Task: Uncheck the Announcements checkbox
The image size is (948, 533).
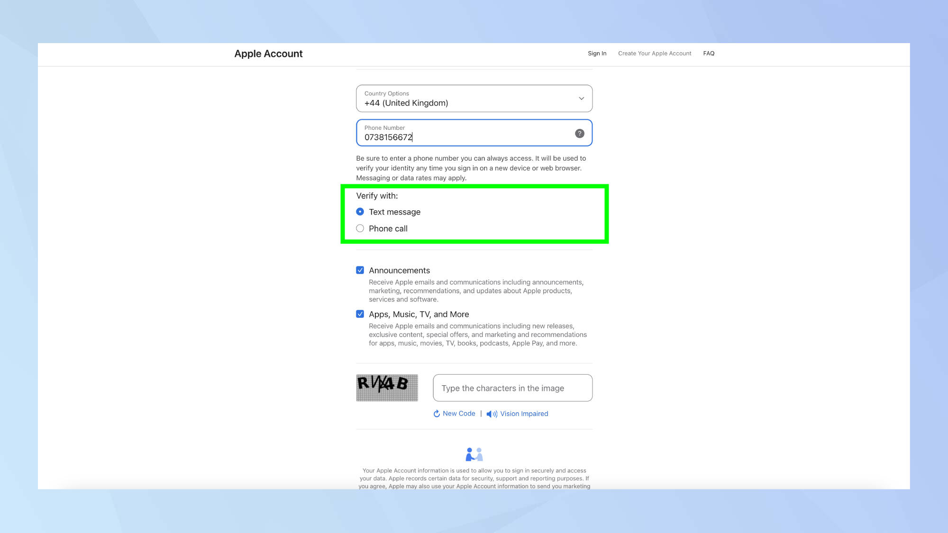Action: 360,270
